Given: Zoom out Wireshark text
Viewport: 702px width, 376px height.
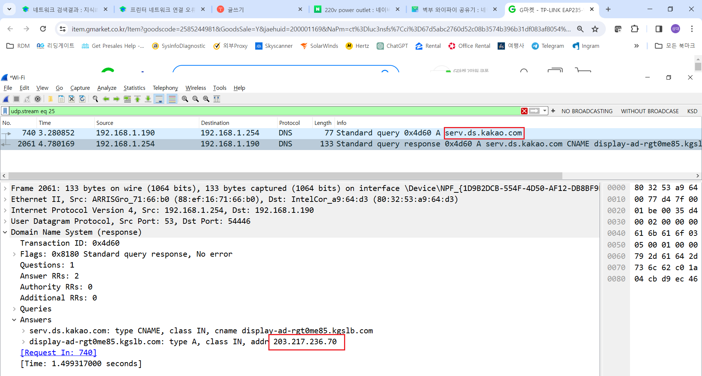Looking at the screenshot, I should pyautogui.click(x=196, y=99).
